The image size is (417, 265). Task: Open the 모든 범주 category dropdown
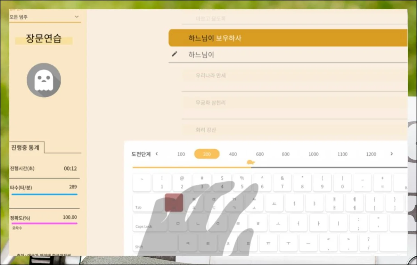pos(44,17)
